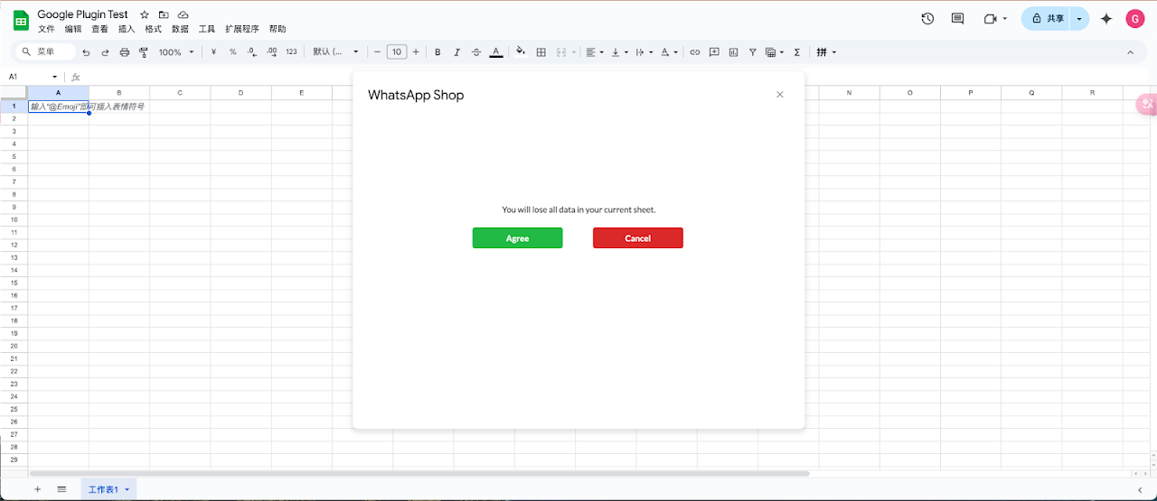Image resolution: width=1157 pixels, height=501 pixels.
Task: Redo the last action
Action: tap(105, 52)
